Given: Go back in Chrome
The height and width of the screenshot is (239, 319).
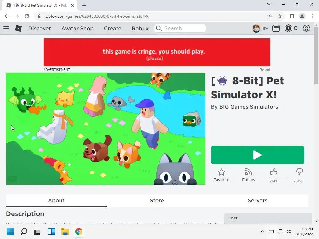Looking at the screenshot, I should (7, 16).
